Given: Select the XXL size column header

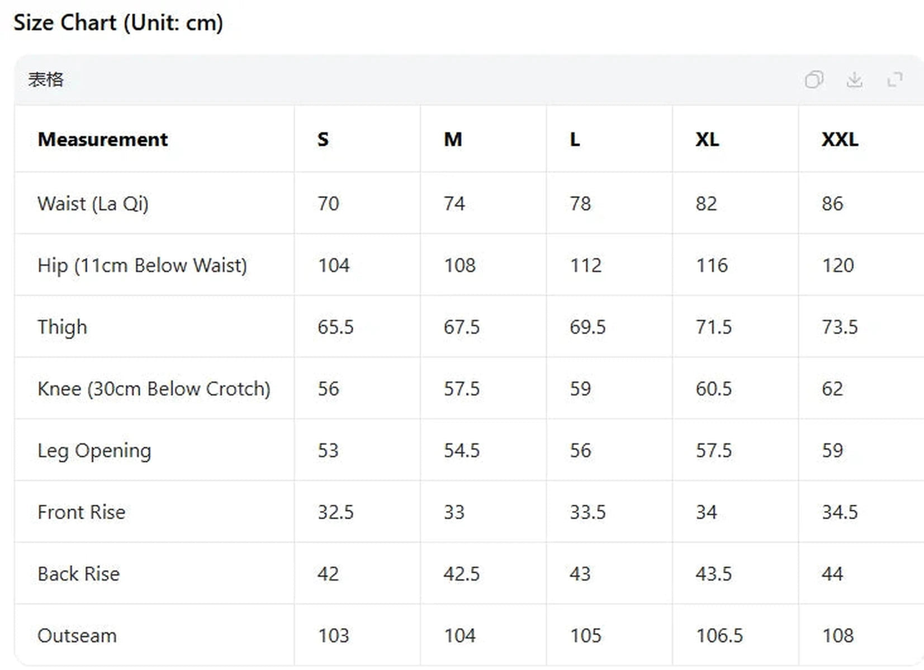Looking at the screenshot, I should (x=840, y=140).
